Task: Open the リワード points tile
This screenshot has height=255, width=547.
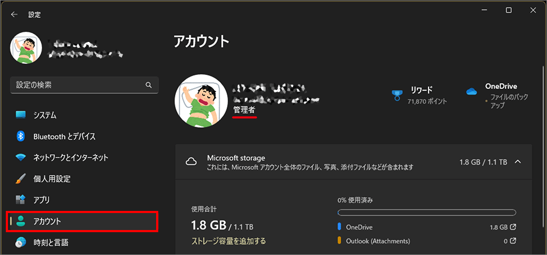Action: 419,95
